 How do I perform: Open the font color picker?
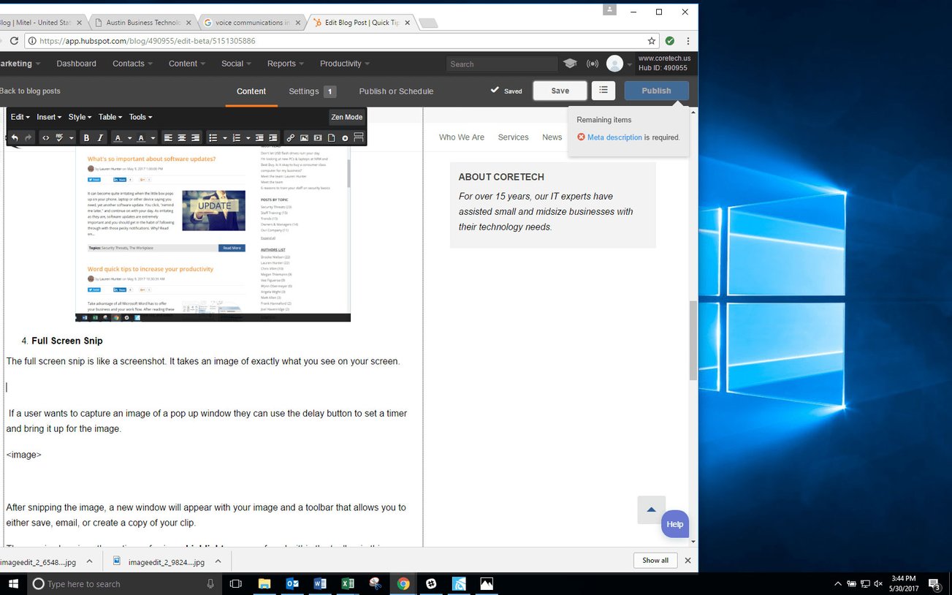[x=118, y=137]
